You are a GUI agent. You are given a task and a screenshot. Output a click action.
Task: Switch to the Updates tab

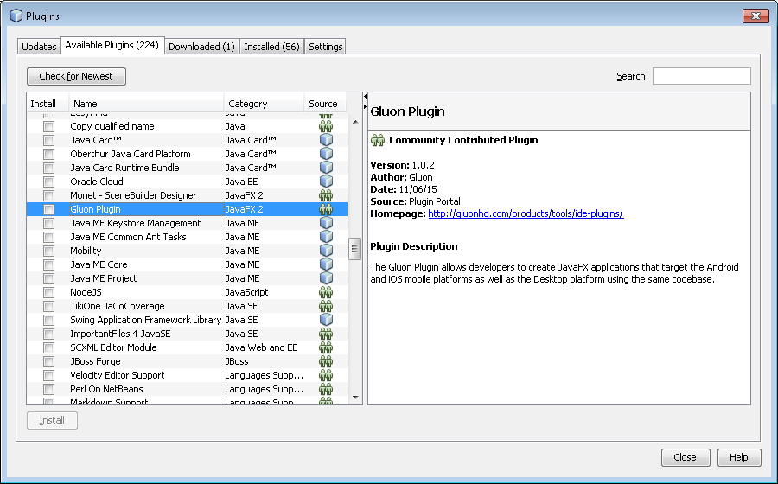tap(39, 47)
